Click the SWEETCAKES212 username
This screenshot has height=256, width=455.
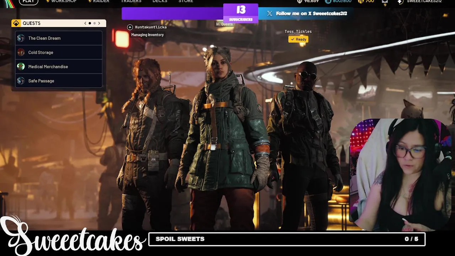coord(424,1)
